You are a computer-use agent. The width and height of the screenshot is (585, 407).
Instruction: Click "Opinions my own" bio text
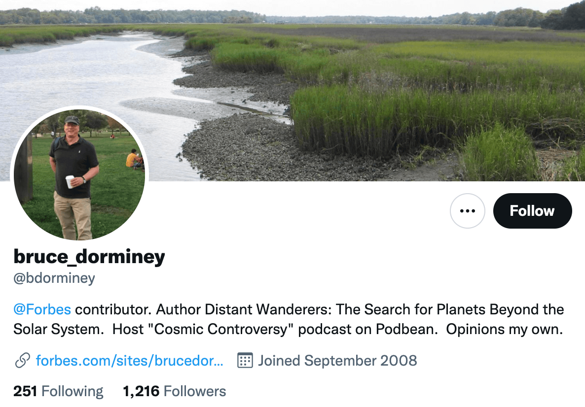504,330
